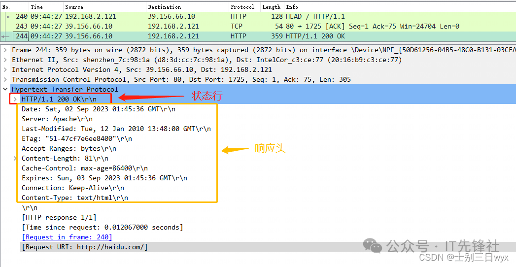Open the Request in frame: 240 link
516x267 pixels.
coord(67,237)
